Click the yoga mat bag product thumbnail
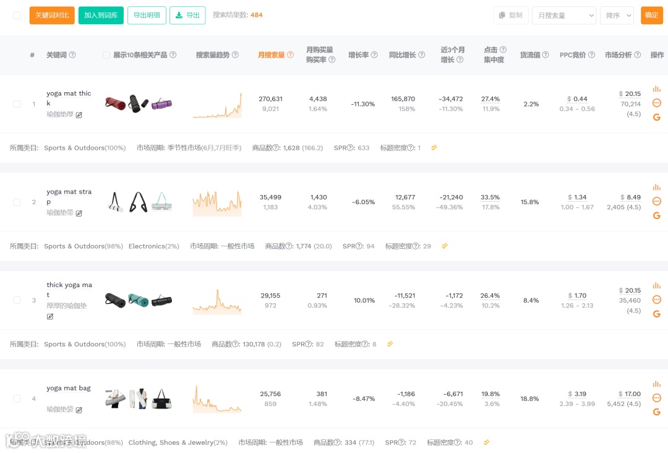 (x=137, y=399)
